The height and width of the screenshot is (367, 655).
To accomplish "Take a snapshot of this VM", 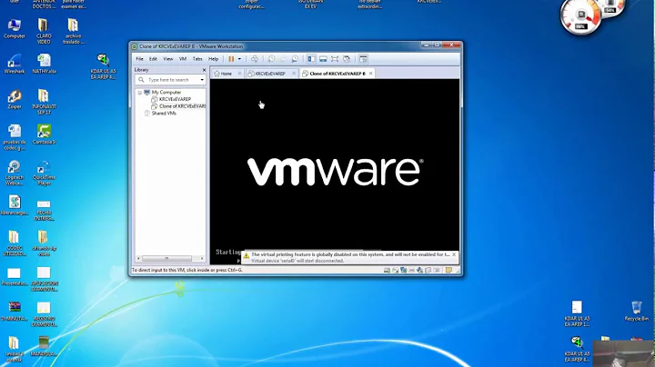I will [x=271, y=59].
